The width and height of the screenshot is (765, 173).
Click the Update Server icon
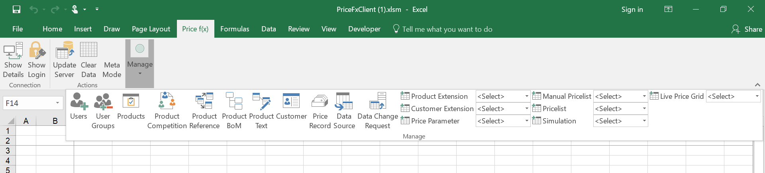(x=65, y=51)
